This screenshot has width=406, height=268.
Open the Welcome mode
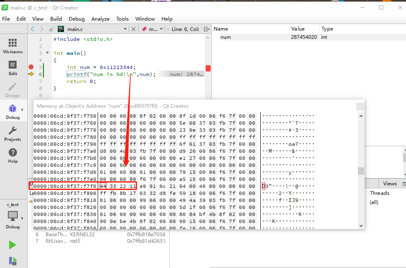(x=13, y=46)
